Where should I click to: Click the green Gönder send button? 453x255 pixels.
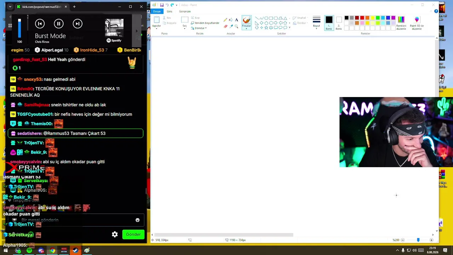[x=133, y=234]
